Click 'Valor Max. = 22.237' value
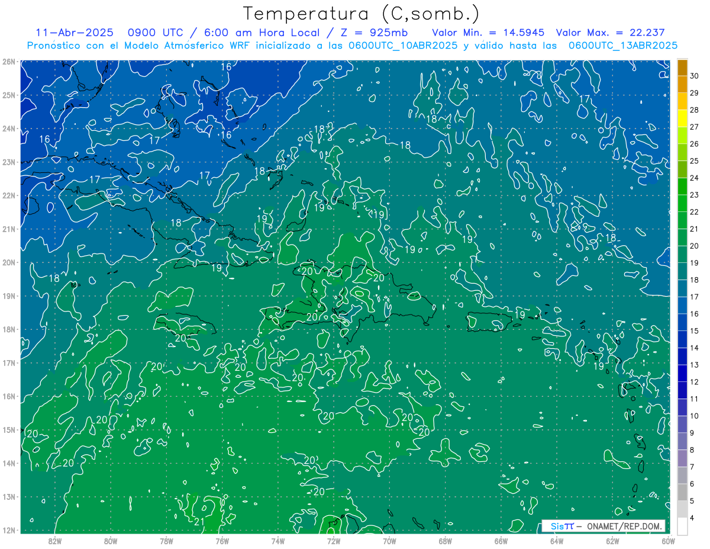The width and height of the screenshot is (710, 549). tap(611, 33)
